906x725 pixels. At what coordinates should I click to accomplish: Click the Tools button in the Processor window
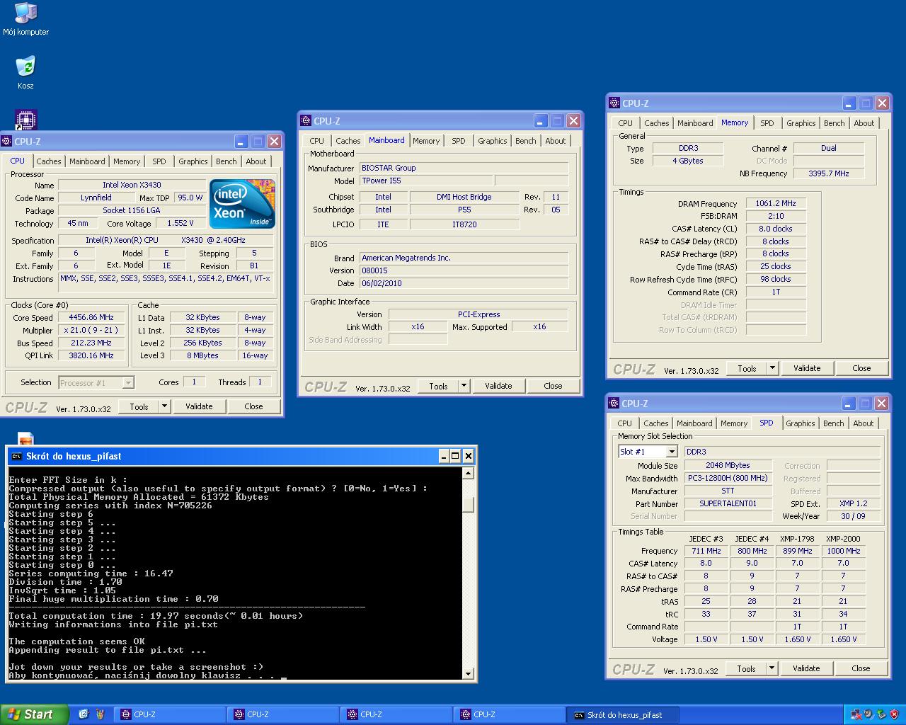[139, 406]
